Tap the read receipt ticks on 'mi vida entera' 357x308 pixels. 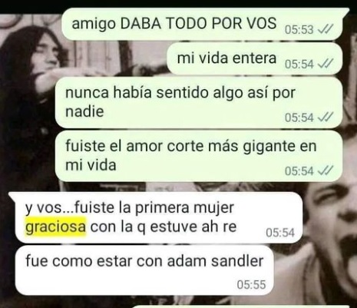(325, 64)
